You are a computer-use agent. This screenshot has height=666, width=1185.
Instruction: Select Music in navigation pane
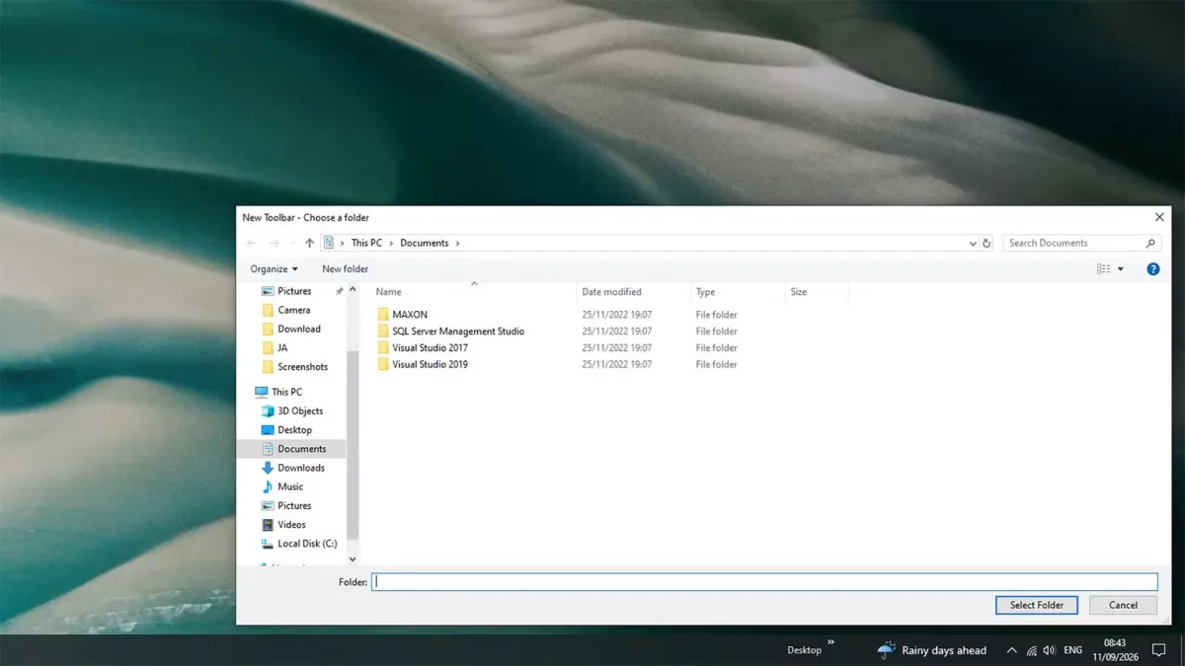(x=290, y=486)
